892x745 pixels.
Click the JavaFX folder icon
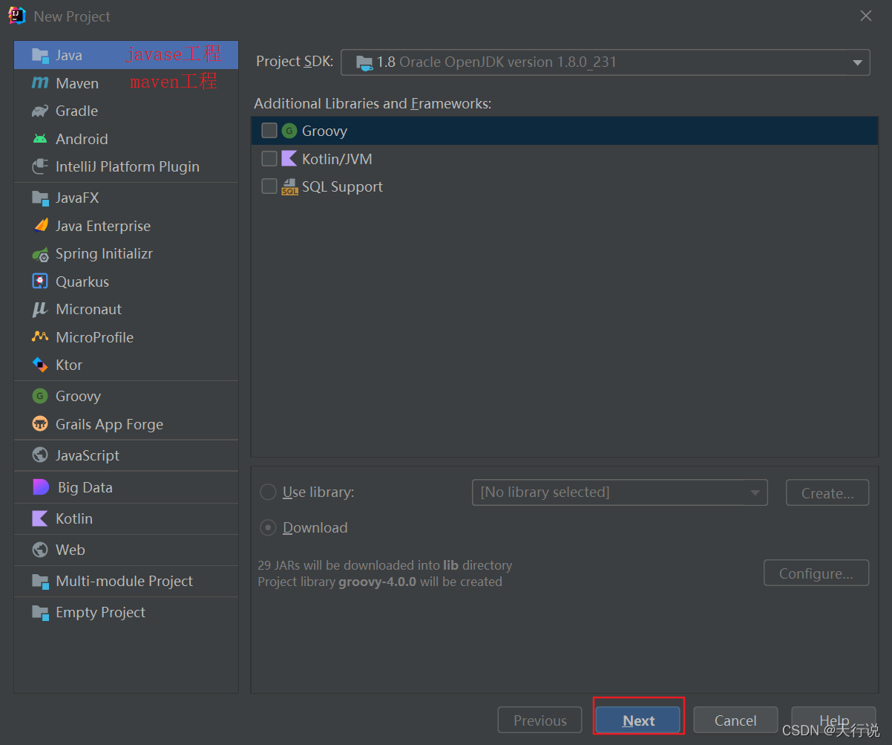(x=40, y=198)
